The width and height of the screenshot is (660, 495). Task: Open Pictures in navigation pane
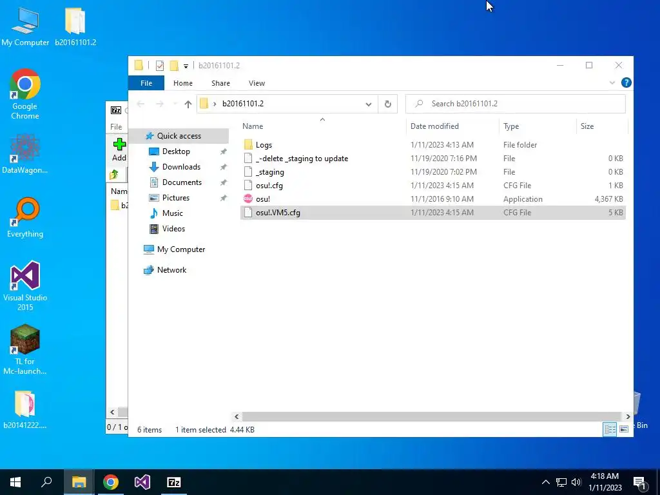(175, 198)
